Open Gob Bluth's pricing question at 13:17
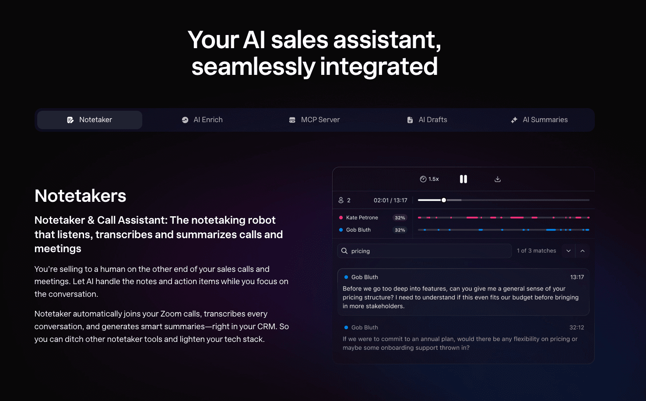Image resolution: width=646 pixels, height=401 pixels. (x=463, y=292)
